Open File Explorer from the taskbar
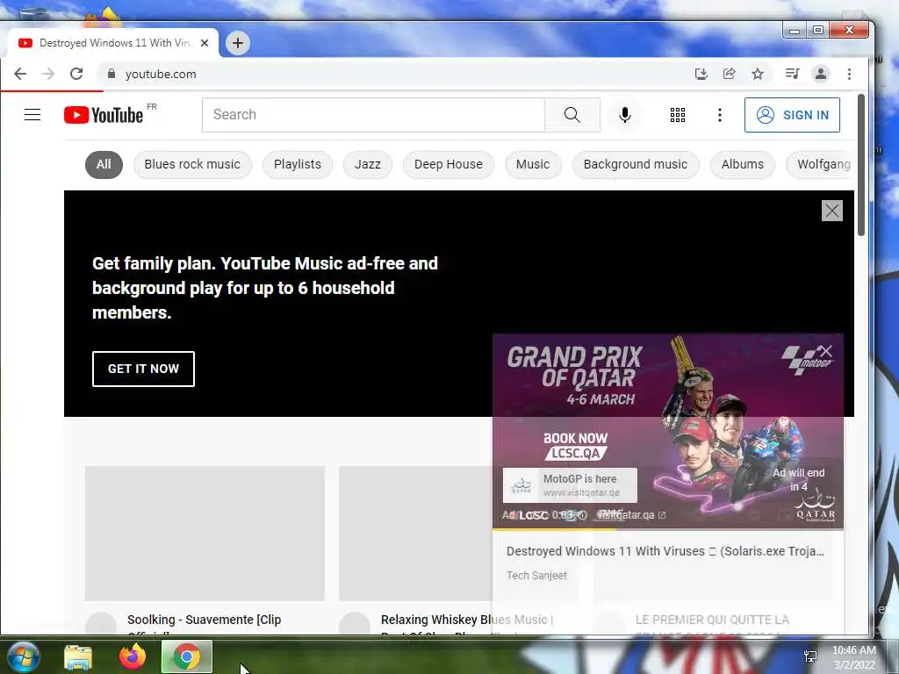 coord(78,656)
